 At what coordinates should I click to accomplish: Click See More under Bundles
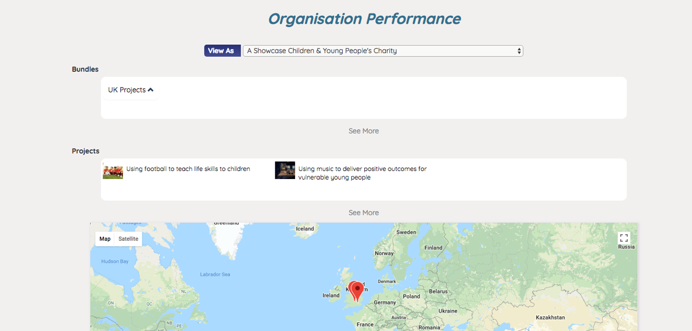[x=364, y=131]
